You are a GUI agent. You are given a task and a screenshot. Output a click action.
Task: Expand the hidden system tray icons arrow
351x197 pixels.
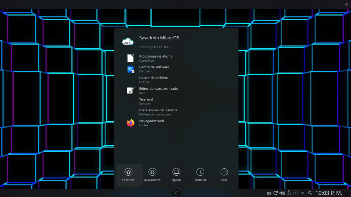(302, 193)
